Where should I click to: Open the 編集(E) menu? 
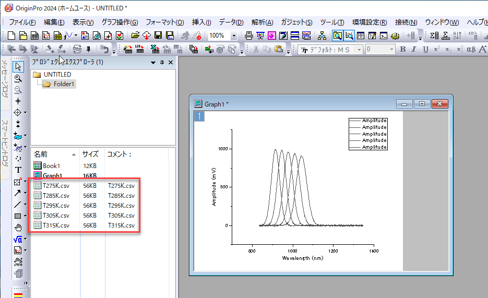click(54, 22)
